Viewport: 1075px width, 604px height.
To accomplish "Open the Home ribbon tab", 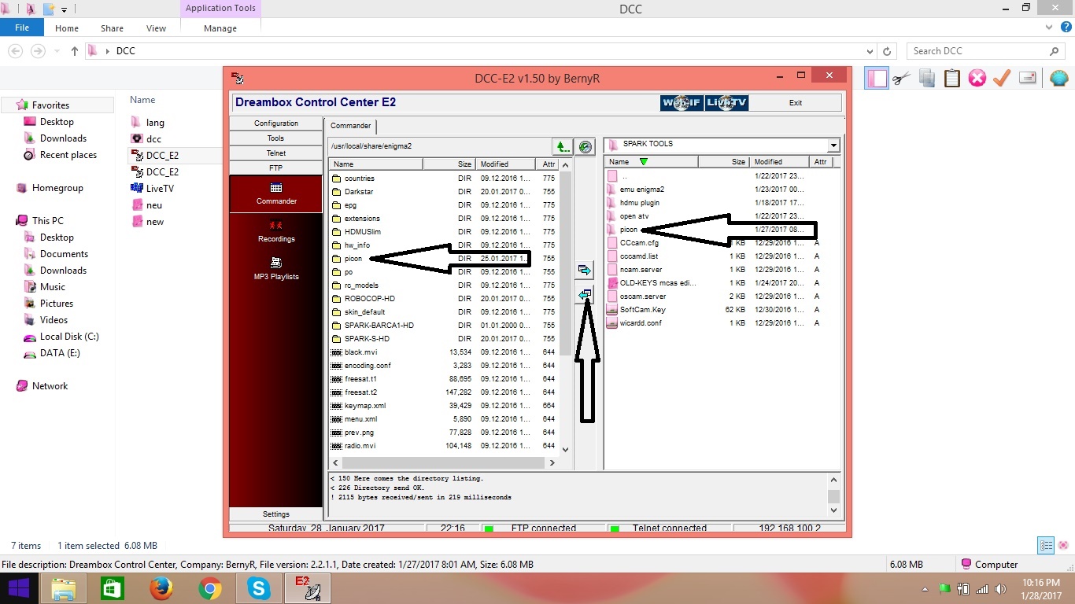I will click(67, 28).
